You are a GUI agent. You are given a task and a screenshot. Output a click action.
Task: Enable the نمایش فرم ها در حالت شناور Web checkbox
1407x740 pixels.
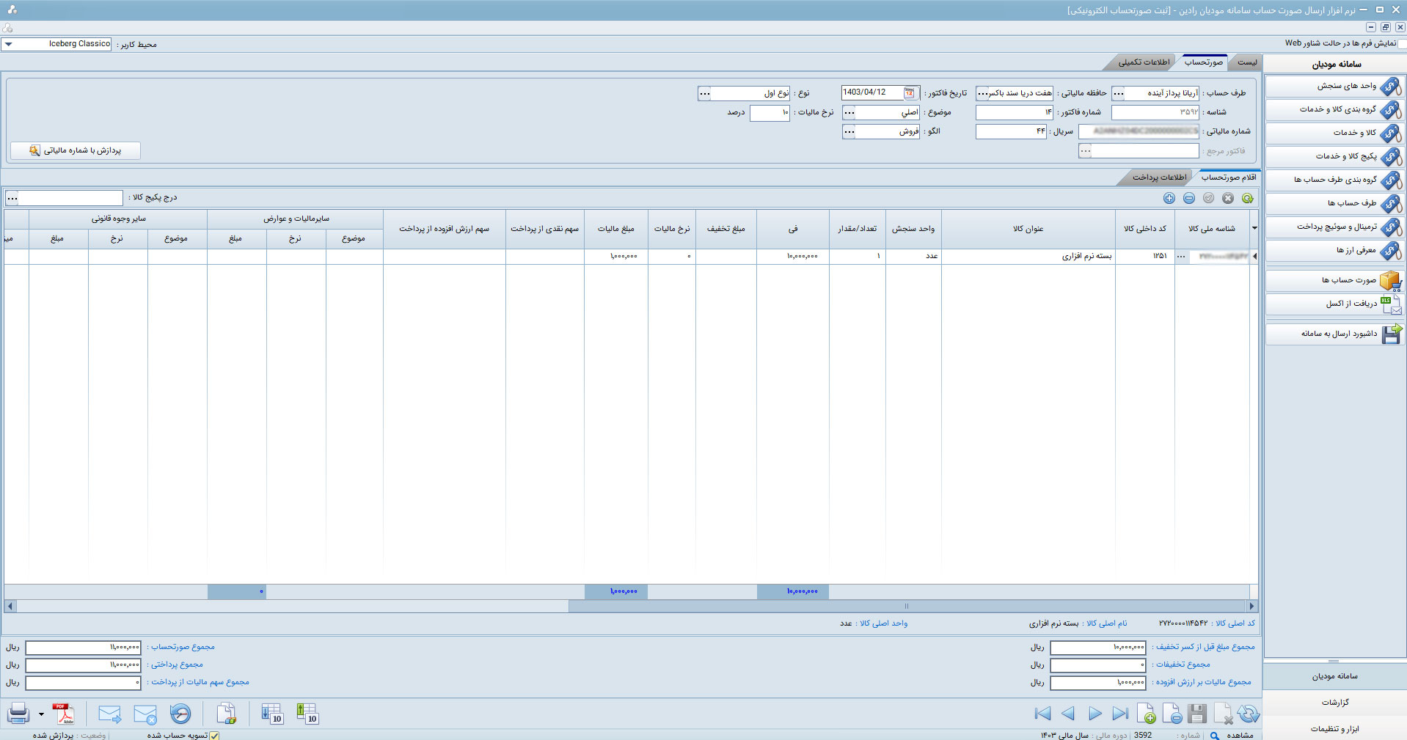pos(1402,44)
